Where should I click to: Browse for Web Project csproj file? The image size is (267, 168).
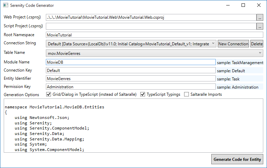260,17
